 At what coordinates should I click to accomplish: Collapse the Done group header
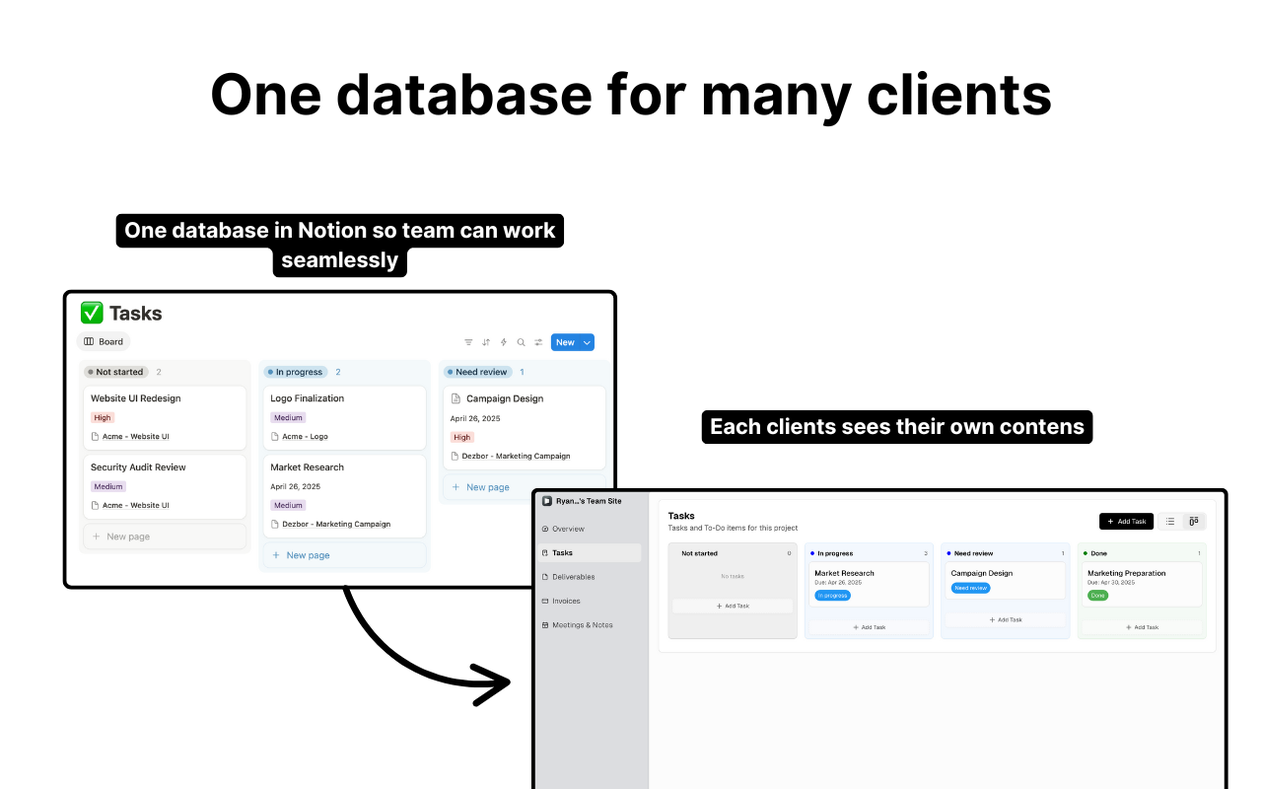coord(1097,553)
